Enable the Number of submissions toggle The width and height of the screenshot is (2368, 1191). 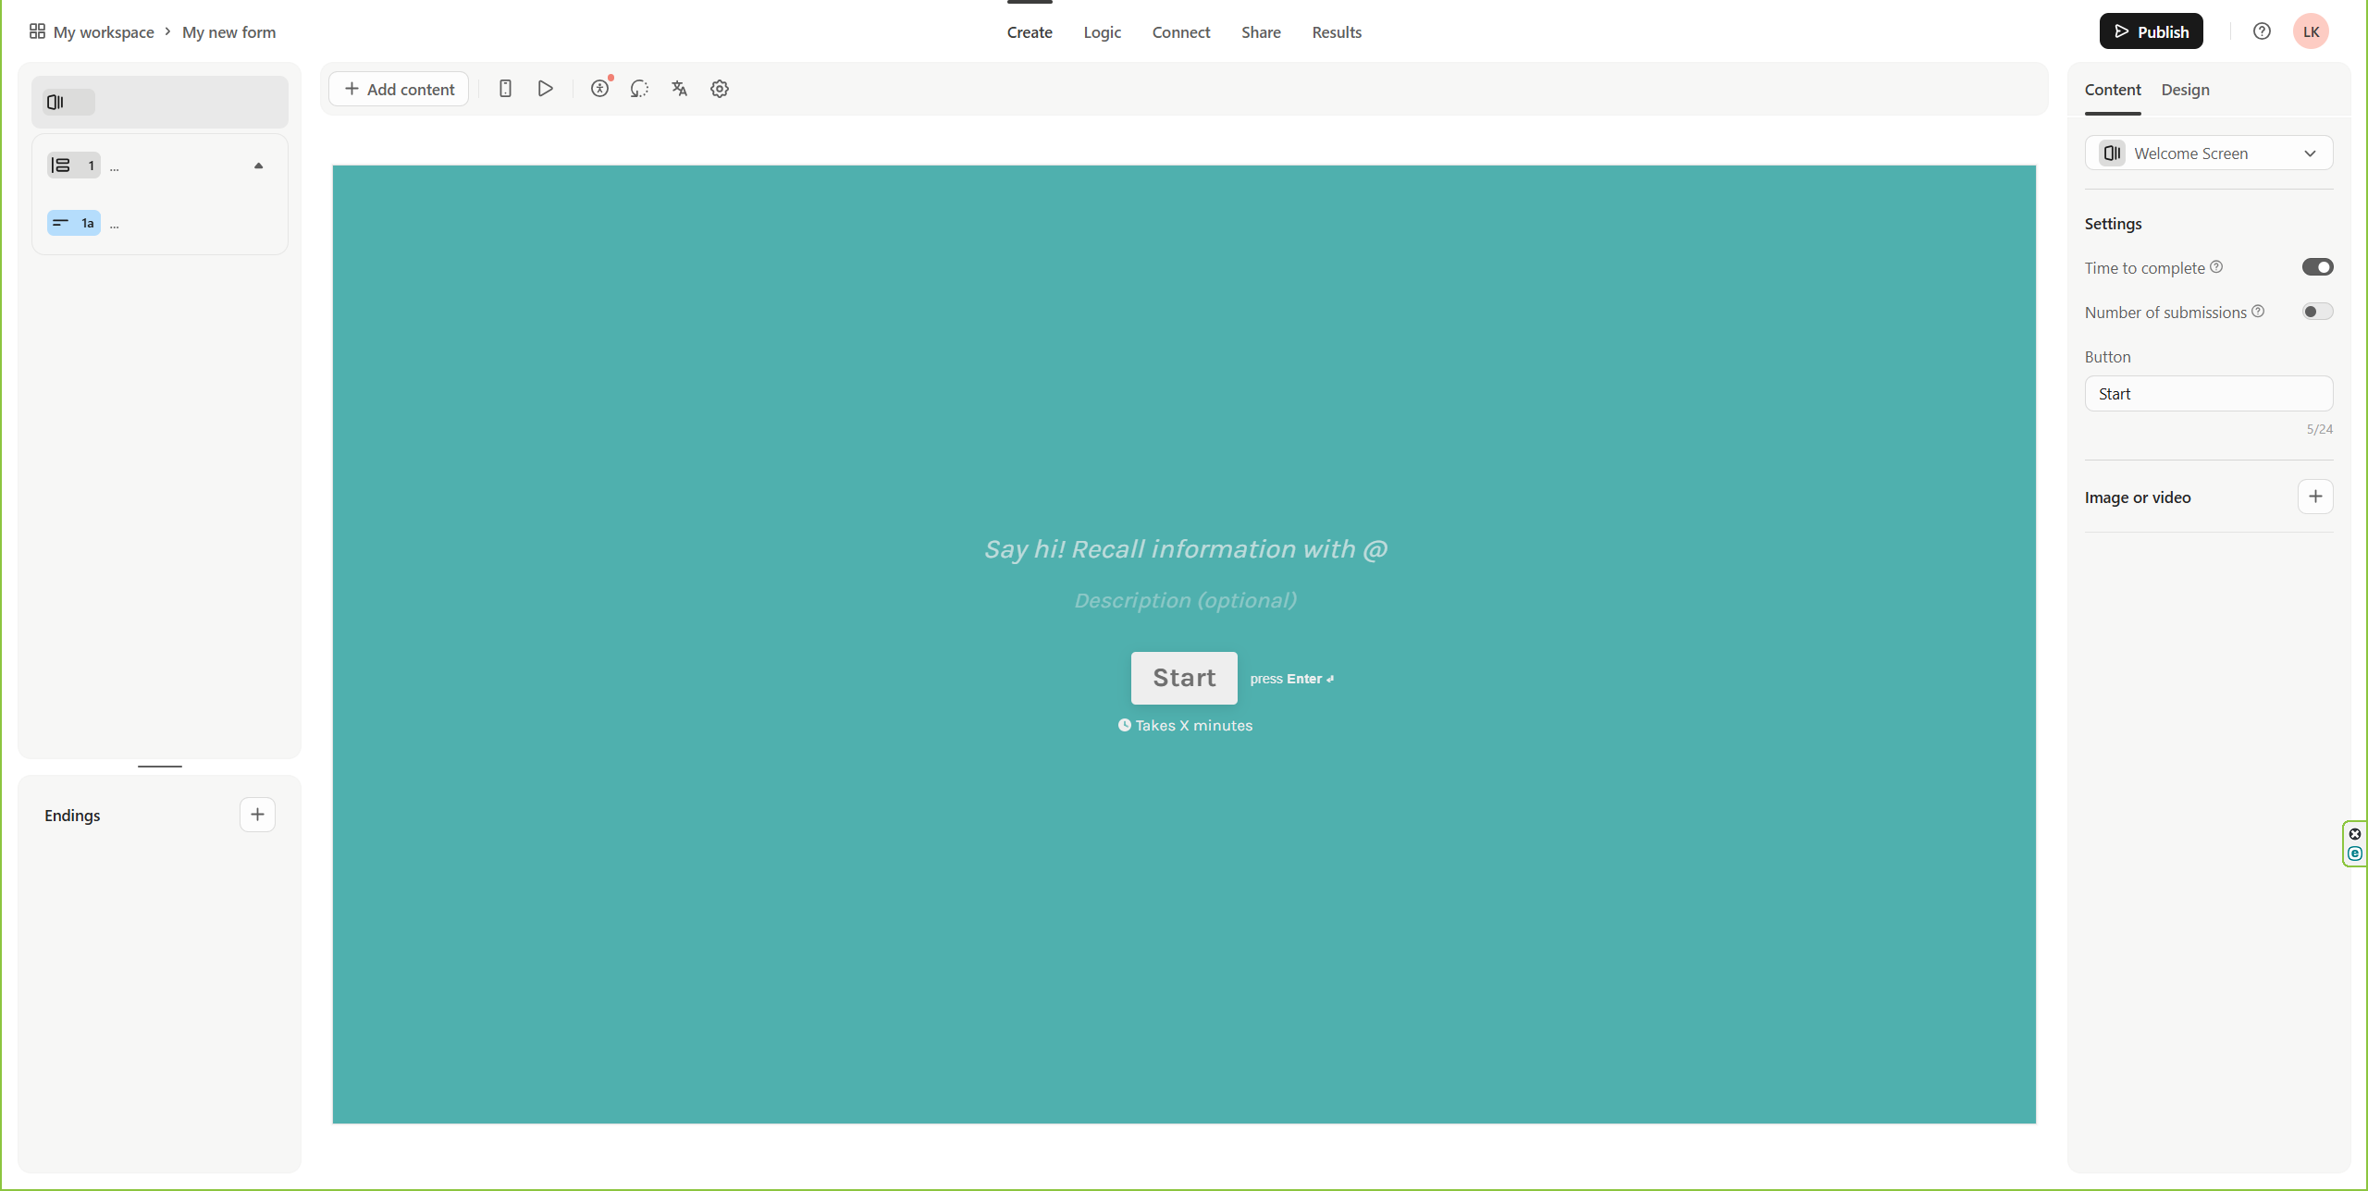point(2317,312)
